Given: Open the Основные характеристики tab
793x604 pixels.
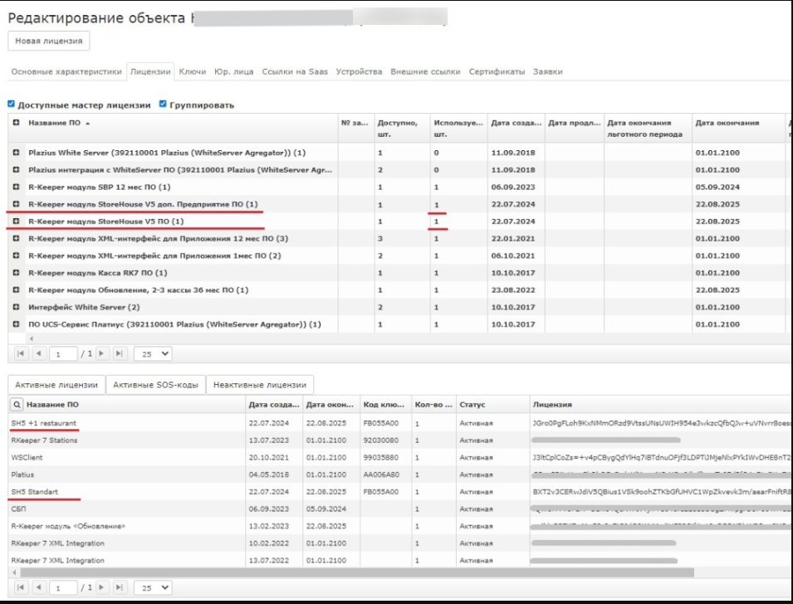Looking at the screenshot, I should [x=66, y=72].
